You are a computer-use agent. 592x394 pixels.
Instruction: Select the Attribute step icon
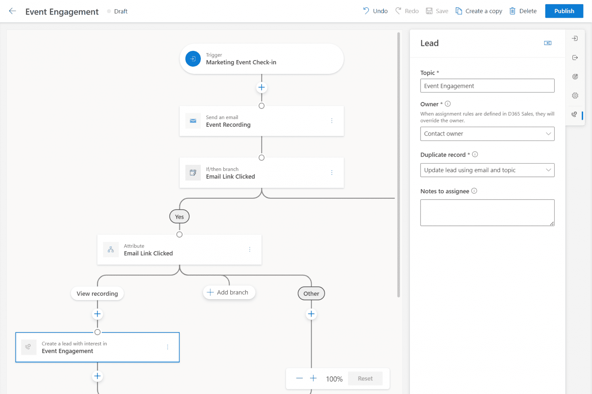(x=111, y=249)
